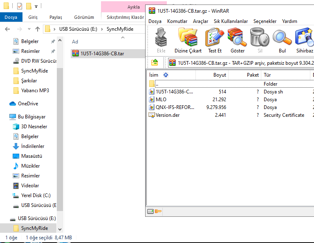Open Sık Kullanılanlar menu
The width and height of the screenshot is (314, 243).
point(231,21)
